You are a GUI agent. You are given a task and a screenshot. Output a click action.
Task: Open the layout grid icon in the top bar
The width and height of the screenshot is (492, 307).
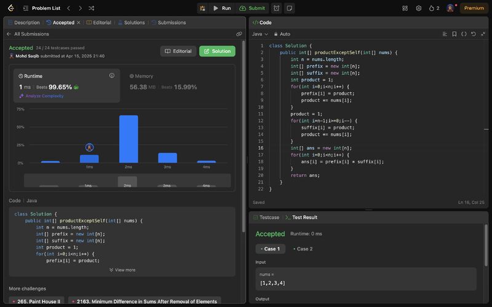pyautogui.click(x=405, y=8)
